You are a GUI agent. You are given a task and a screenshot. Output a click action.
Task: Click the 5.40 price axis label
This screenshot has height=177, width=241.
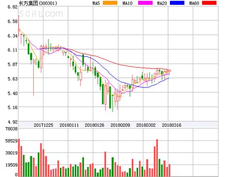[x=13, y=93]
